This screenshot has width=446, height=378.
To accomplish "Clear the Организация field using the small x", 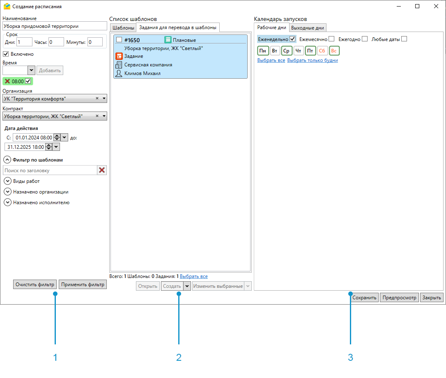I will coord(97,98).
